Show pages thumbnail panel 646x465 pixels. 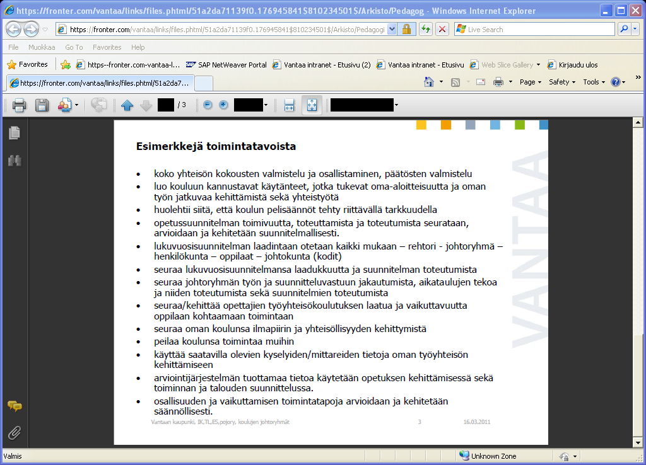point(15,132)
